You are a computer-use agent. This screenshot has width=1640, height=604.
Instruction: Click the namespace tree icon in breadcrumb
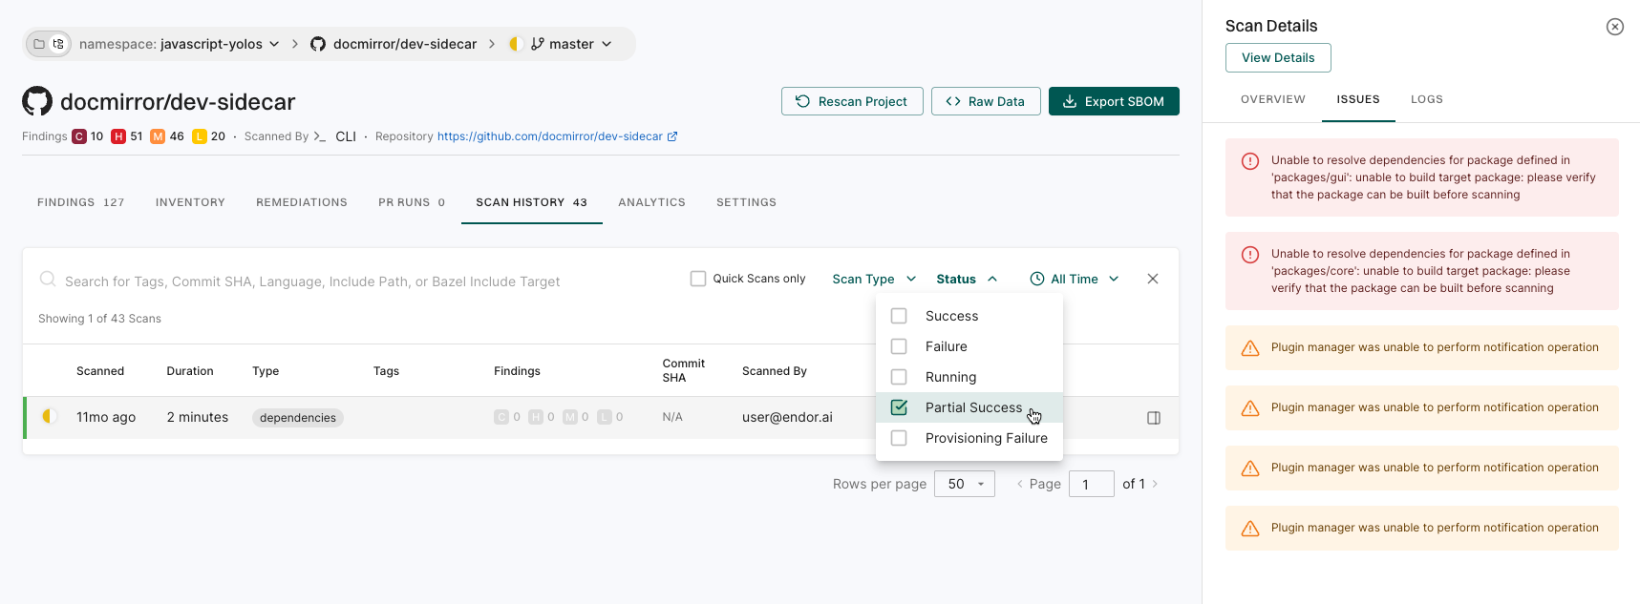pos(58,44)
